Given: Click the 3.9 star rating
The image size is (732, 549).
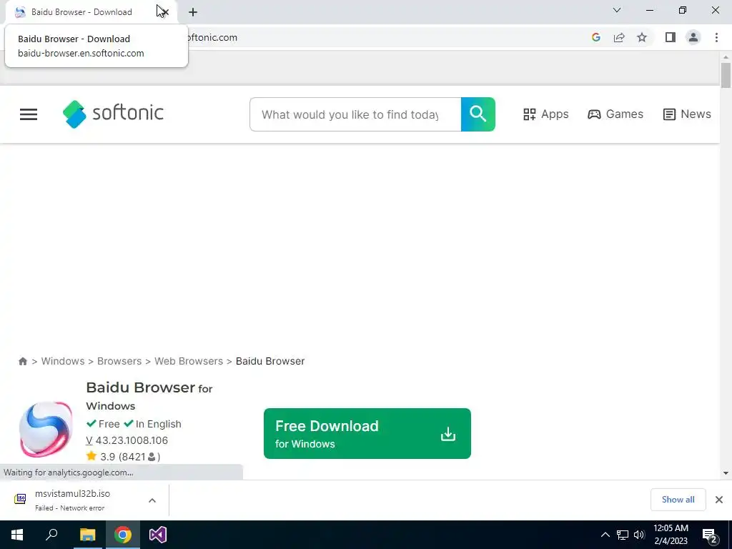Looking at the screenshot, I should pos(123,457).
